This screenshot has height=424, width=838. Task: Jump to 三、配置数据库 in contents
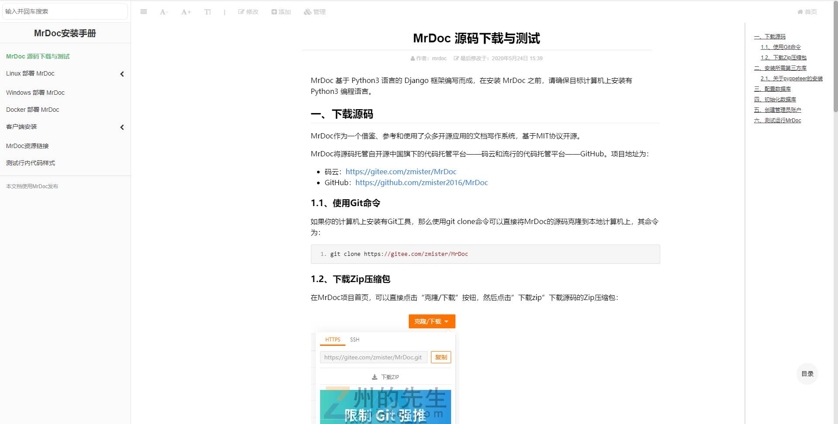tap(772, 89)
